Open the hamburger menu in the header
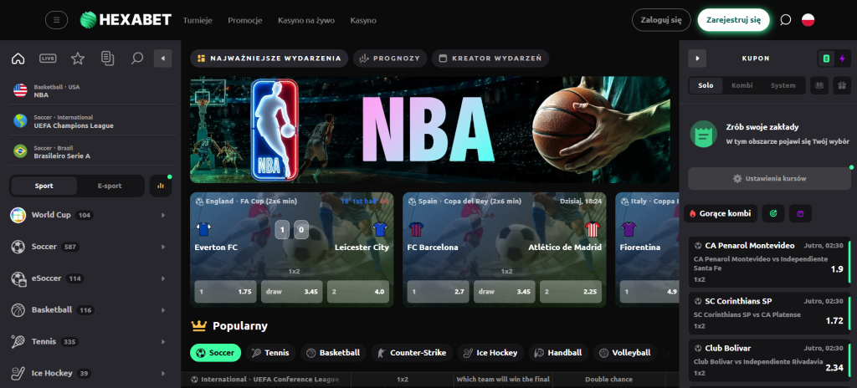The image size is (857, 388). coord(56,20)
